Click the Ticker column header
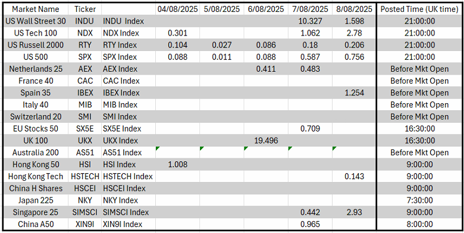This screenshot has width=464, height=233. pyautogui.click(x=85, y=9)
